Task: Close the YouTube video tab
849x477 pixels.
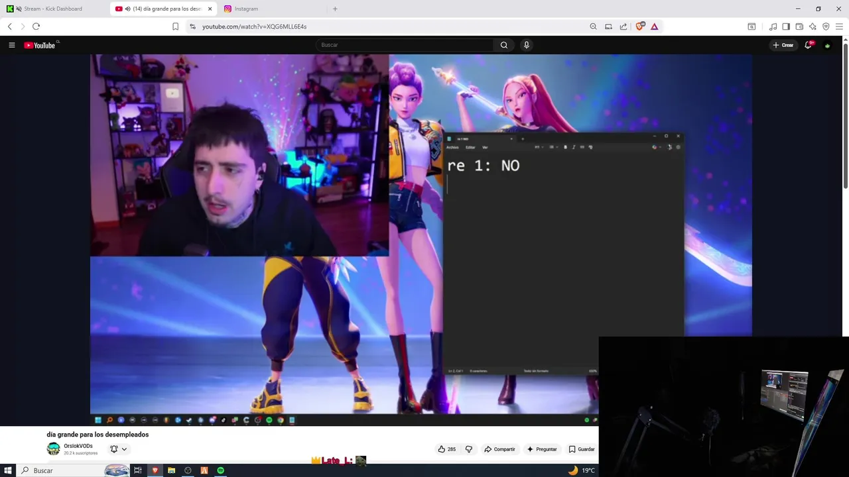Action: click(210, 9)
